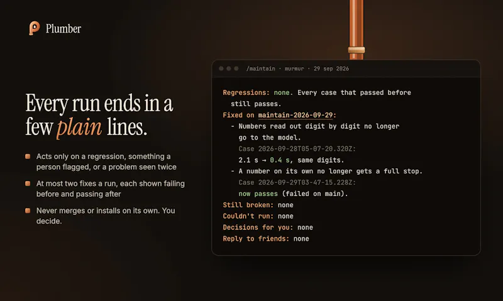Viewport: 503px width, 301px height.
Task: Click 'Case 2026-09-28T05-07-20.320Z:' line
Action: 297,149
